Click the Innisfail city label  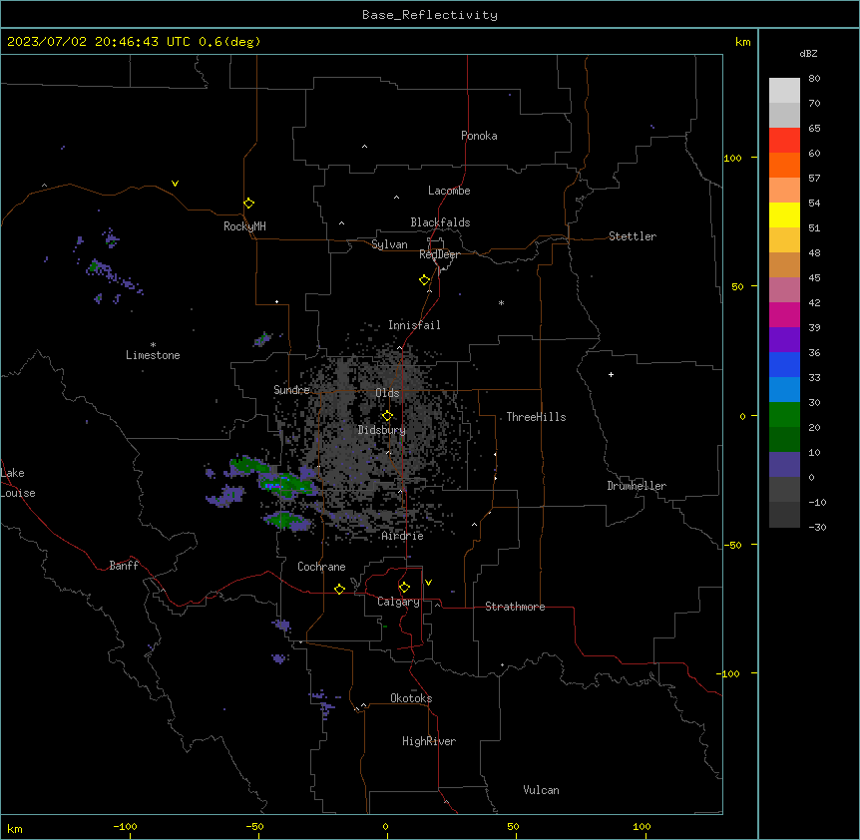[x=414, y=325]
